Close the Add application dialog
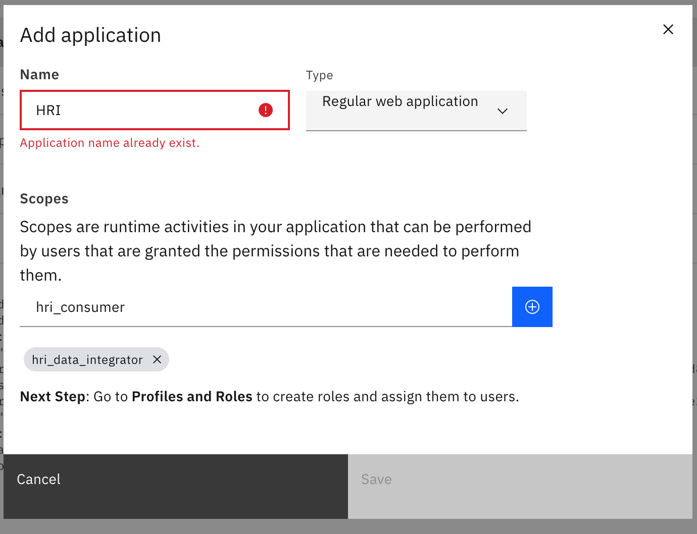The image size is (697, 534). [x=668, y=29]
